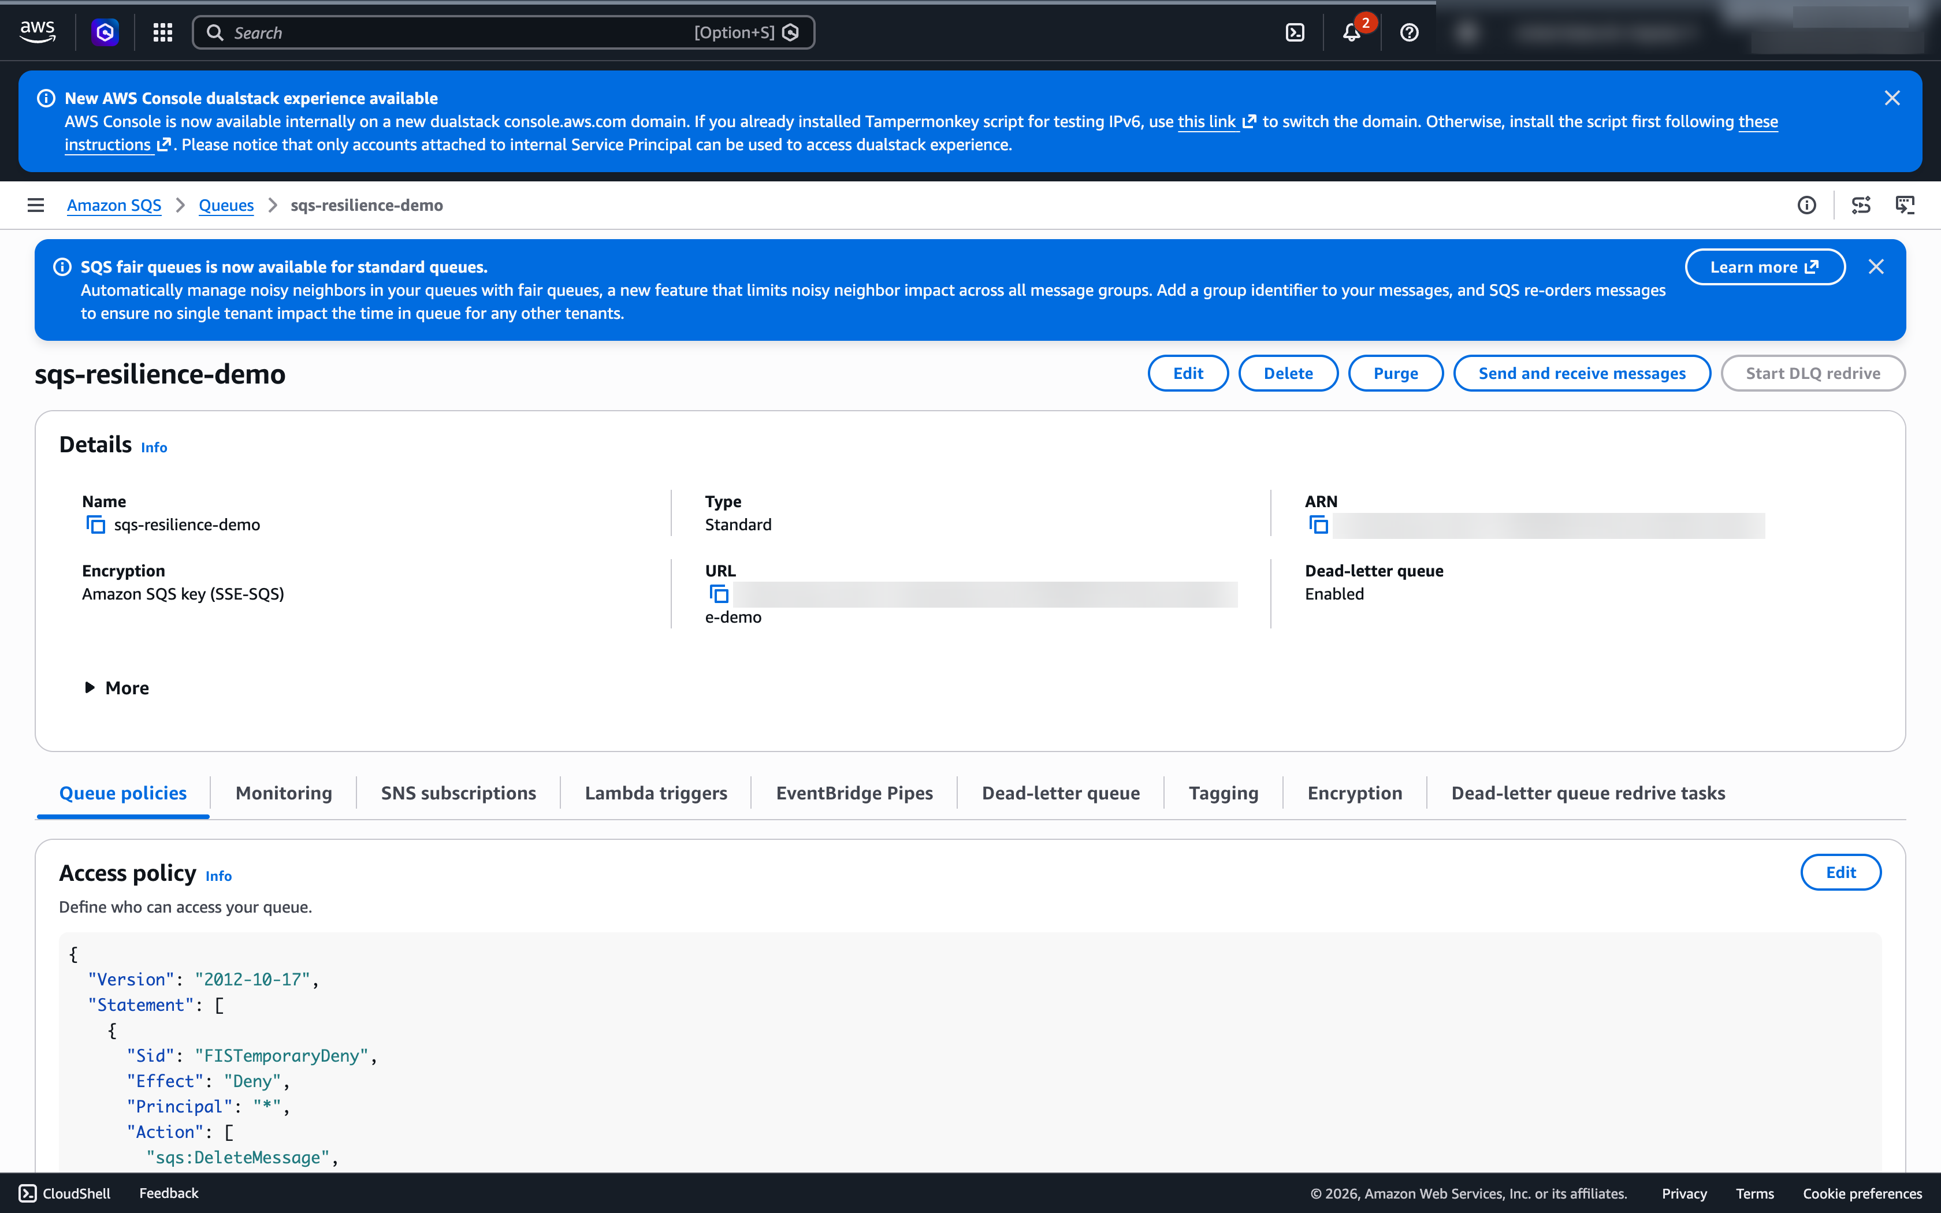Image resolution: width=1941 pixels, height=1213 pixels.
Task: Click the "FISTemporaryDeny" Sid value
Action: [281, 1056]
